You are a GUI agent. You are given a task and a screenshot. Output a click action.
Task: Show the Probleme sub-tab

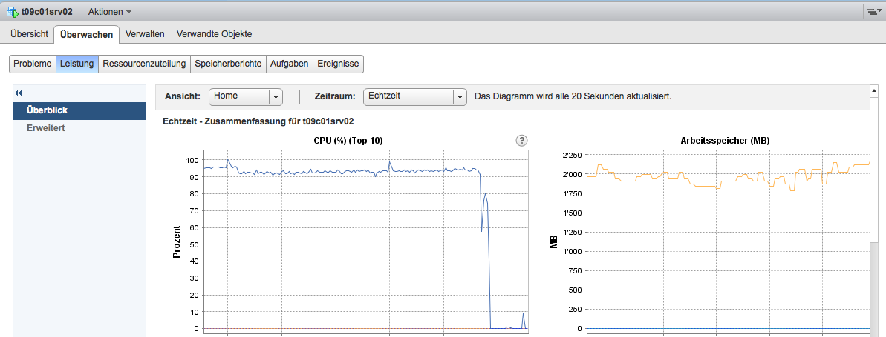33,64
